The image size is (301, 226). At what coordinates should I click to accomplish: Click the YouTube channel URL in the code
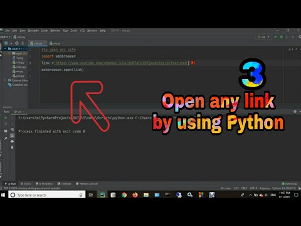tap(121, 63)
